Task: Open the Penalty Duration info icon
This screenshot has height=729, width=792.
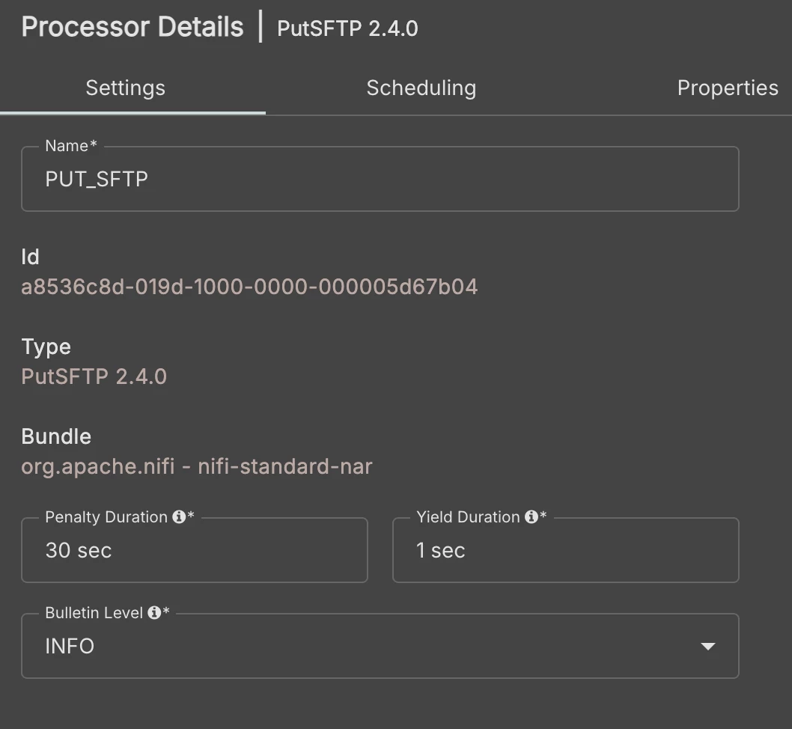Action: 179,516
